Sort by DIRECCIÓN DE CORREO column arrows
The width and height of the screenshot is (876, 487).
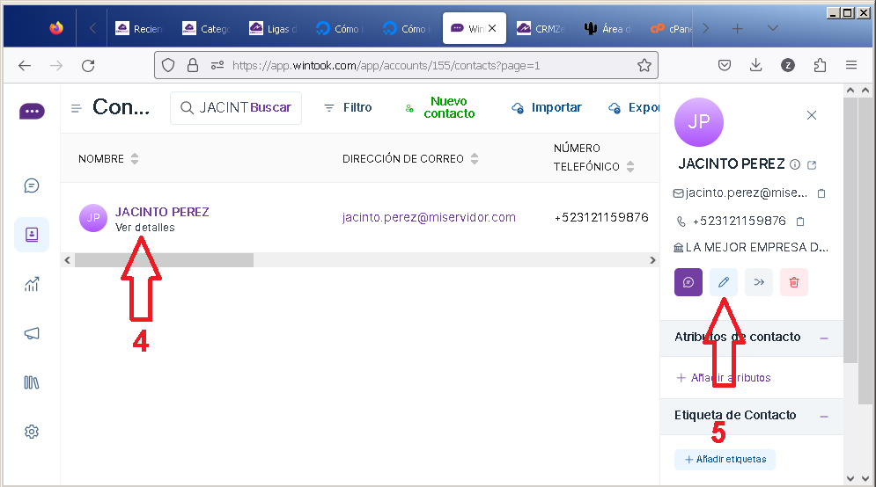point(475,159)
